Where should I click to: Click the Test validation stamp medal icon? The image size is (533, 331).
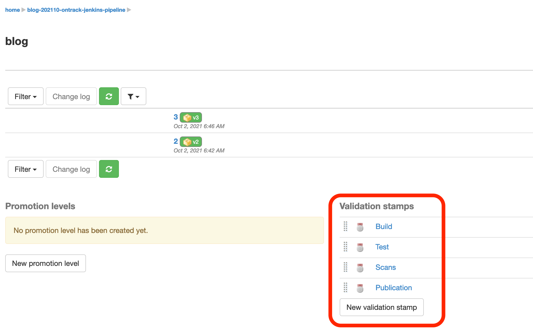(x=360, y=247)
